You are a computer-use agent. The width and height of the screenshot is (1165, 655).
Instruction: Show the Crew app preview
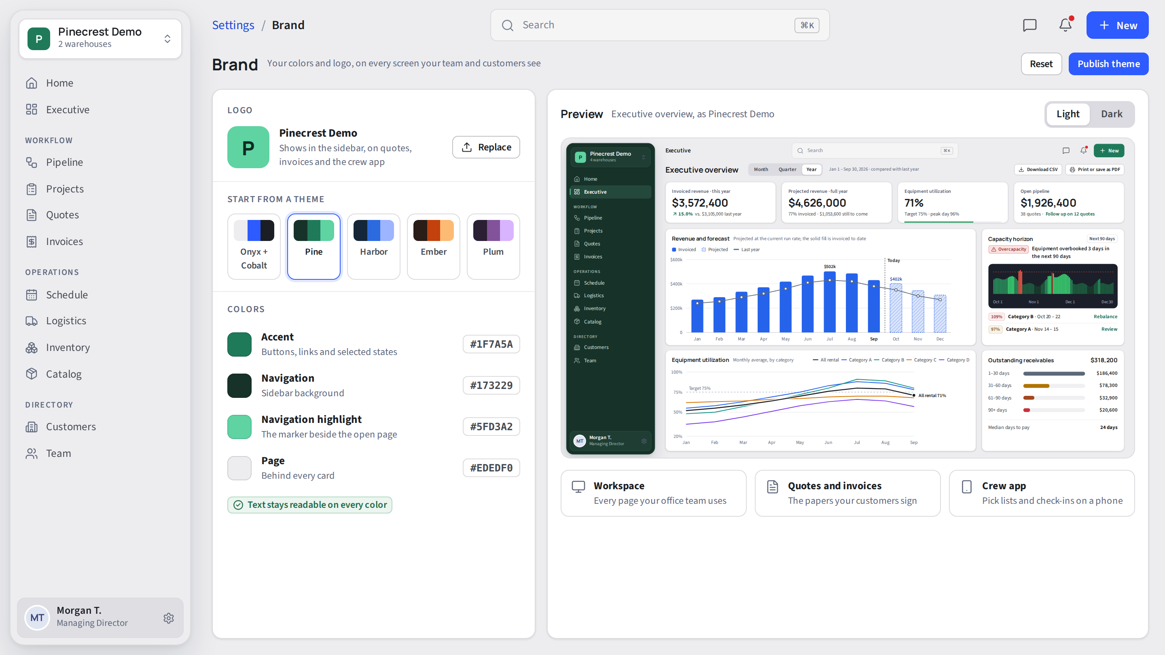tap(1042, 493)
